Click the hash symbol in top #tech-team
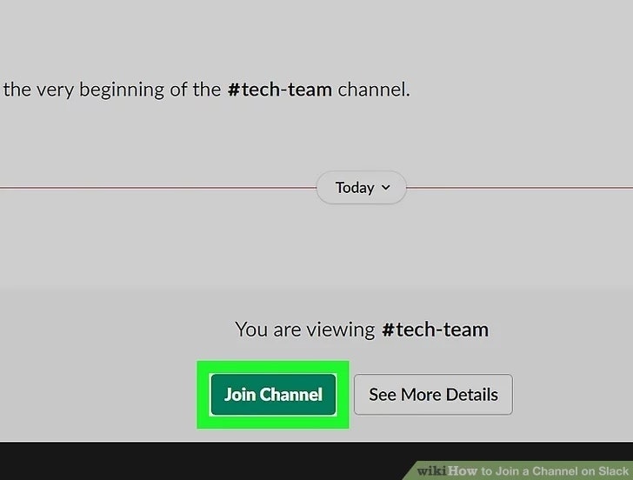633x480 pixels. click(234, 90)
